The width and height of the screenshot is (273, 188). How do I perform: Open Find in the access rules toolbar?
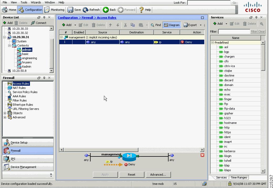(156, 25)
